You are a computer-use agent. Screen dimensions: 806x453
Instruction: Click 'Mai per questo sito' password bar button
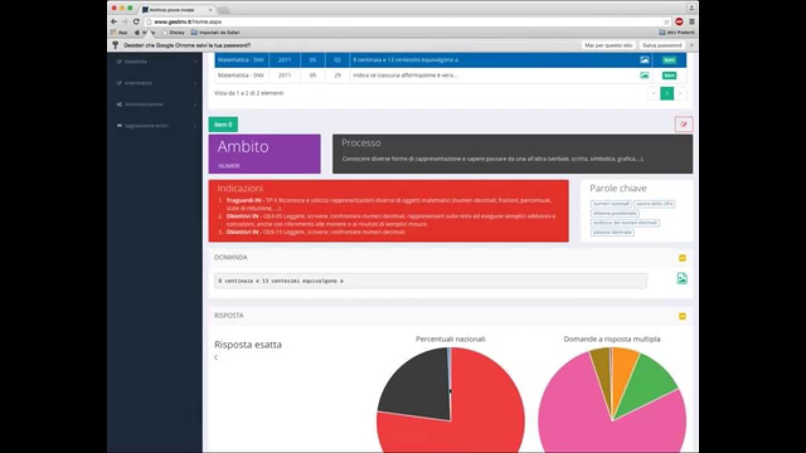point(608,45)
